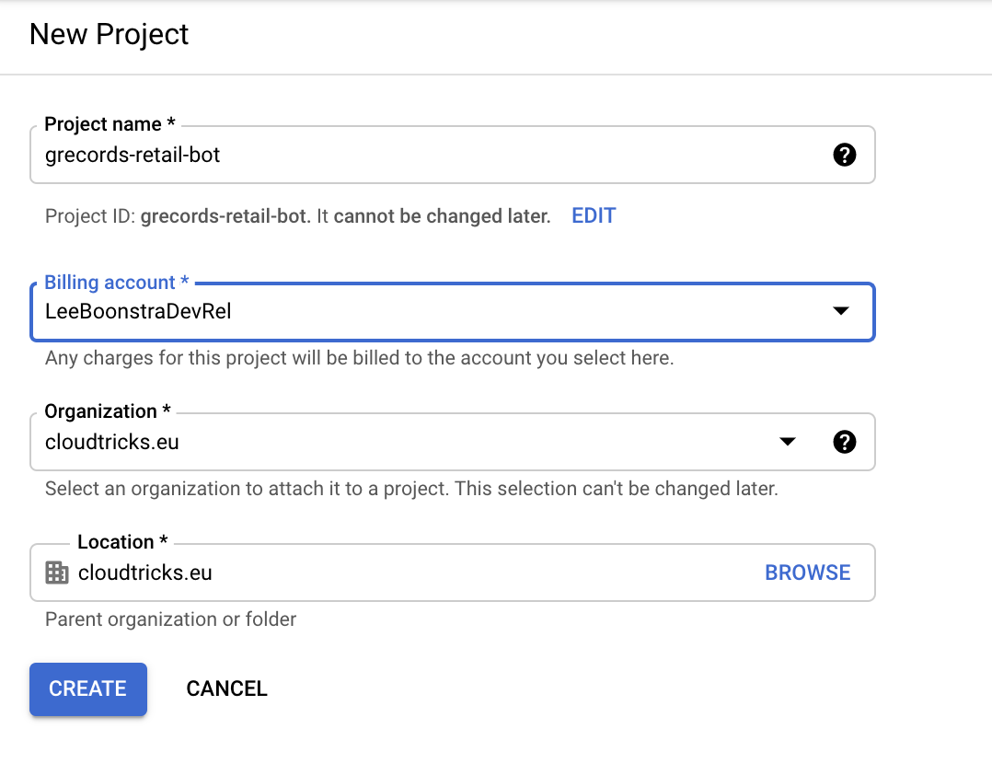Click EDIT to change the Project ID
The image size is (992, 775).
pos(593,215)
